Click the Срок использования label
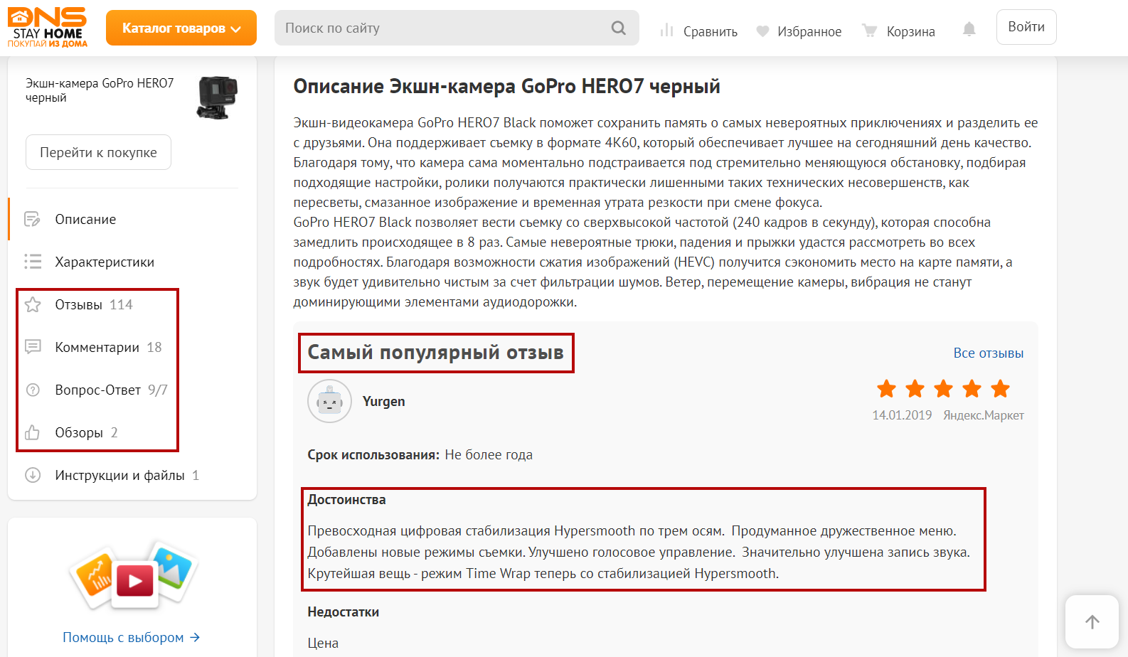This screenshot has width=1128, height=657. [x=373, y=455]
